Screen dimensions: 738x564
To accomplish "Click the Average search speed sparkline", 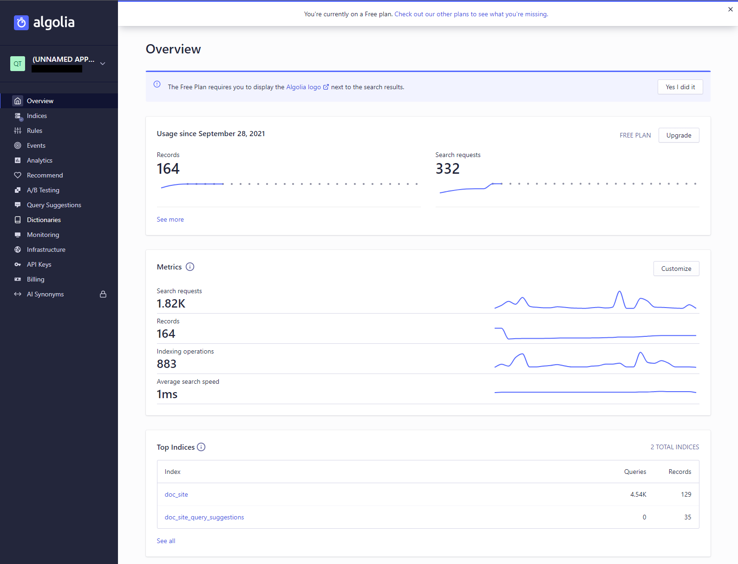I will click(595, 392).
